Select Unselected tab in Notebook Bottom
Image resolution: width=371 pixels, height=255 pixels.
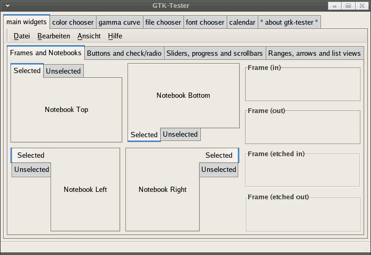point(180,135)
